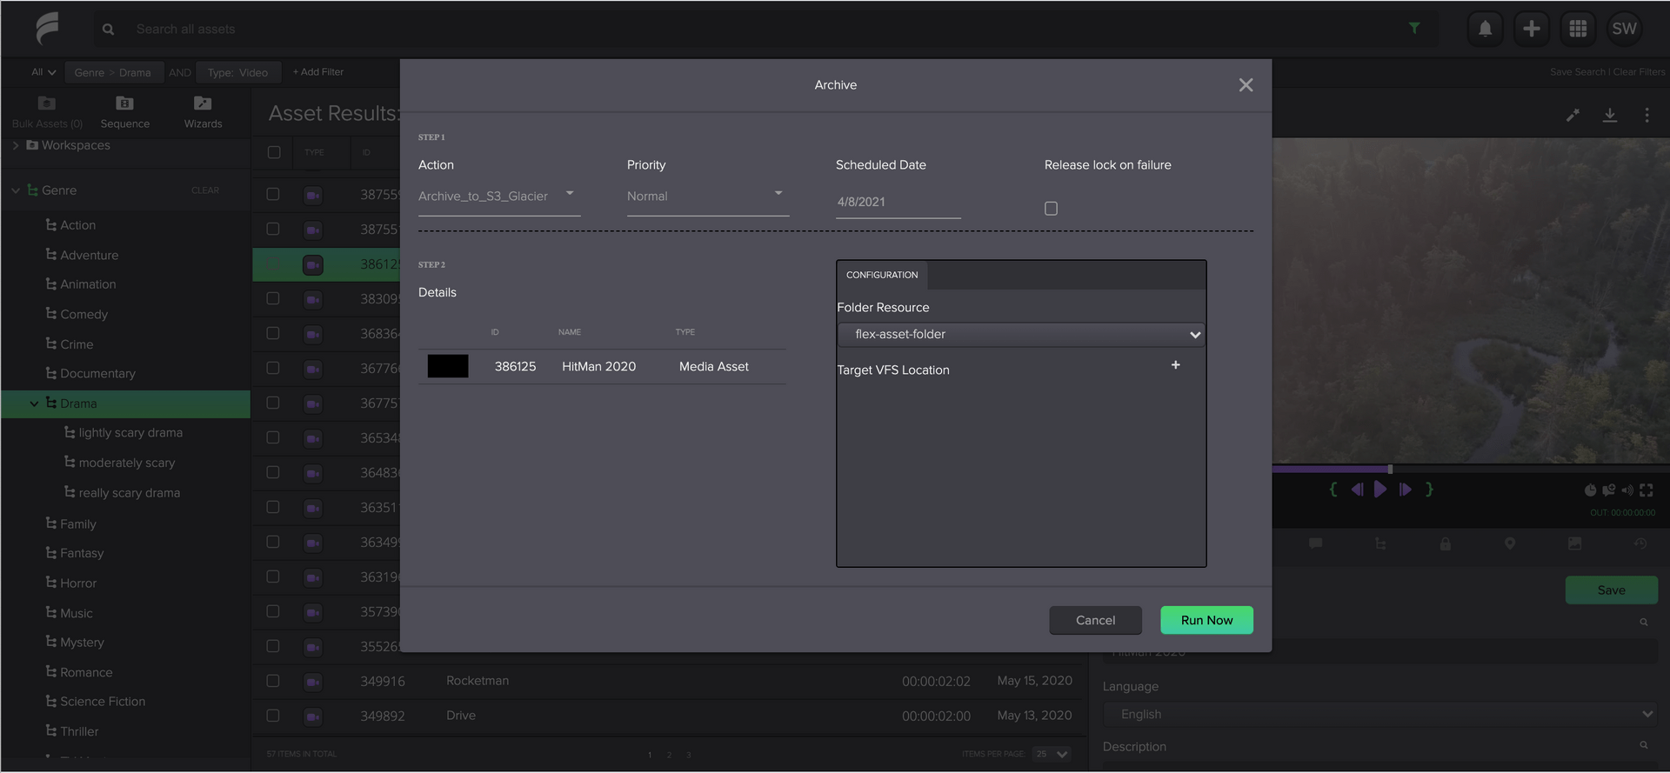Click the Run Now button
1670x773 pixels.
(x=1206, y=620)
